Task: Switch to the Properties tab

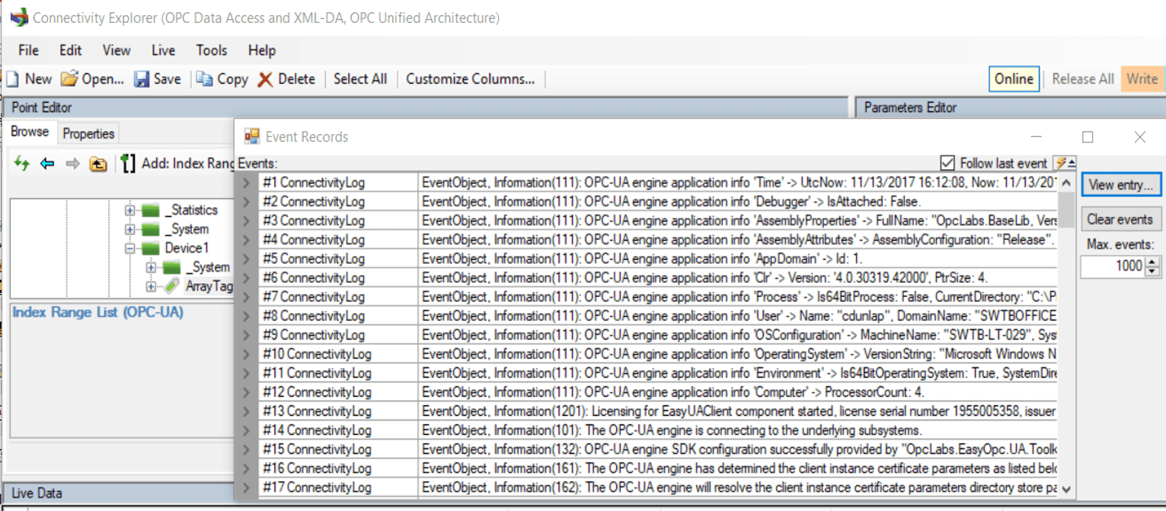Action: pos(88,132)
